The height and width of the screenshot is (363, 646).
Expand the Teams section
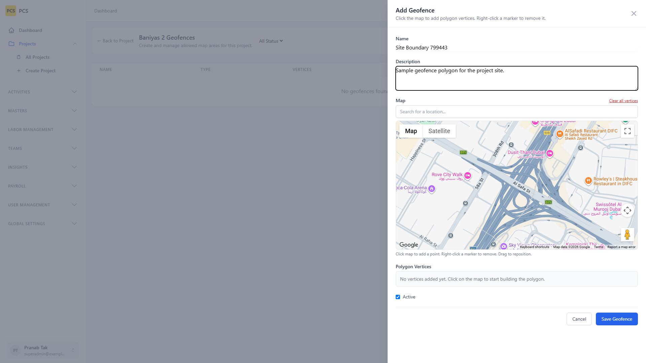point(74,148)
